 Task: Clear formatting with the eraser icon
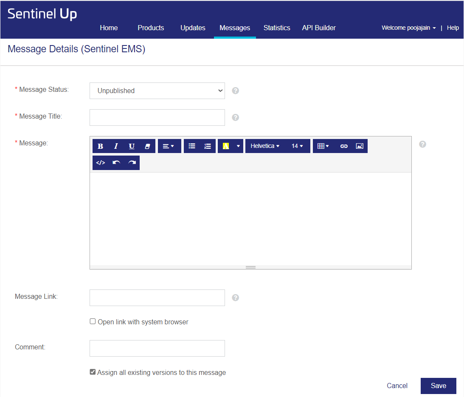[147, 146]
